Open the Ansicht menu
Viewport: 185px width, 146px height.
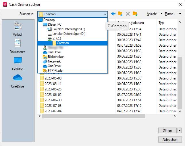coord(152,14)
